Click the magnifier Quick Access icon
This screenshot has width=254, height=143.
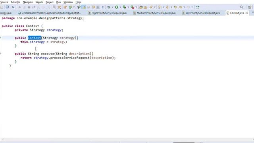pyautogui.click(x=242, y=7)
